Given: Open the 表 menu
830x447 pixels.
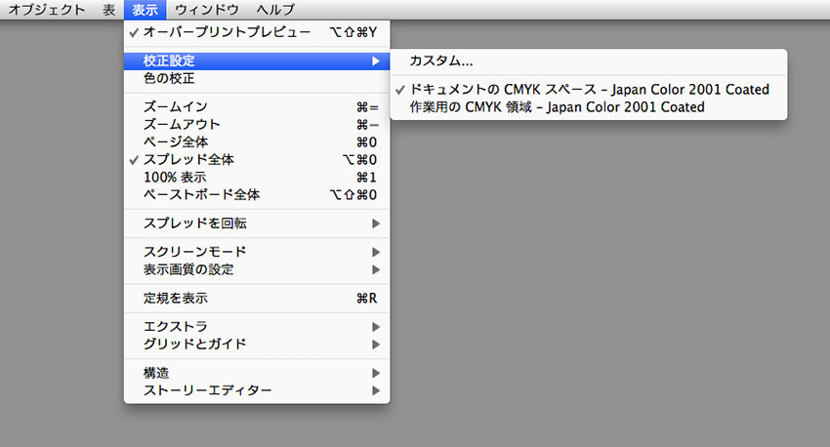Looking at the screenshot, I should (x=108, y=10).
